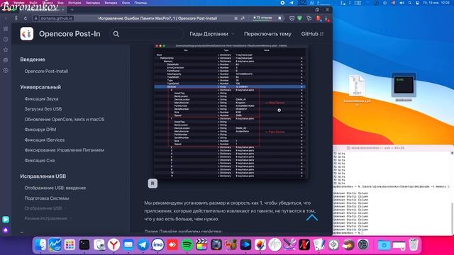Expand Разные Исправления sidebar section
454x255 pixels.
point(48,218)
